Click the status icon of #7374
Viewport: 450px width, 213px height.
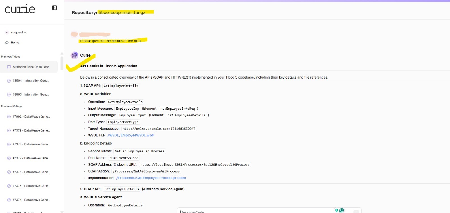tap(9, 200)
